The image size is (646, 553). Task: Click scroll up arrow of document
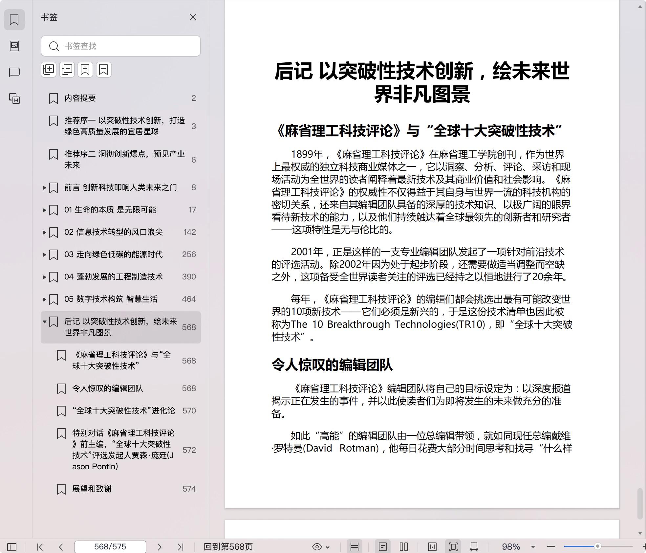pyautogui.click(x=640, y=7)
